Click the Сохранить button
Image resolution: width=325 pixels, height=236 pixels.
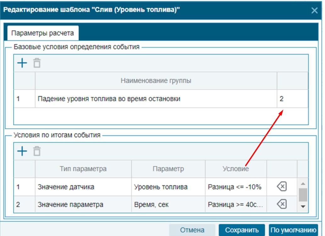pyautogui.click(x=242, y=230)
